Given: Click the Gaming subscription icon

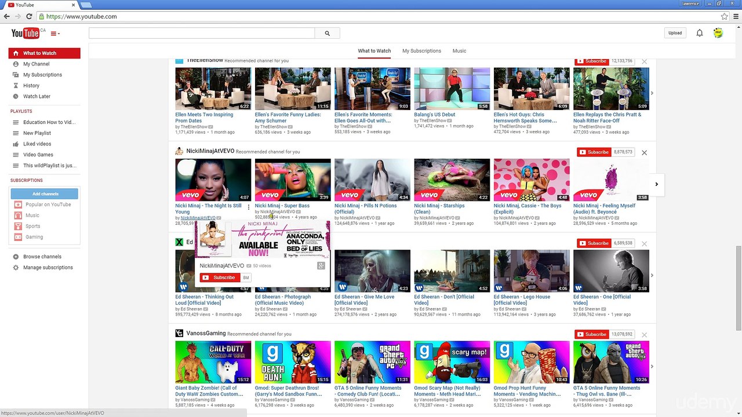Looking at the screenshot, I should point(18,237).
